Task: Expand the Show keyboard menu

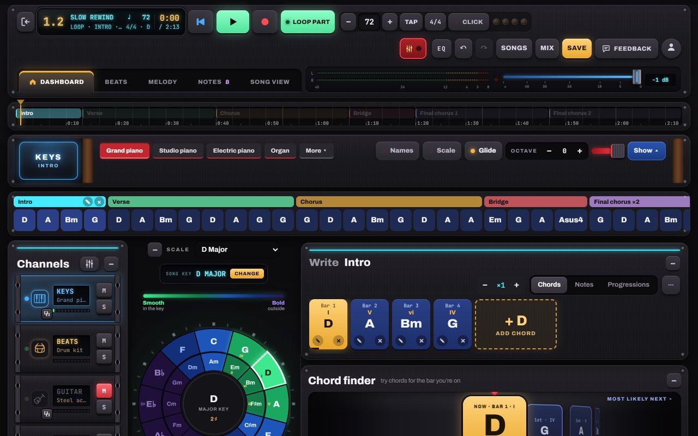Action: click(x=646, y=150)
